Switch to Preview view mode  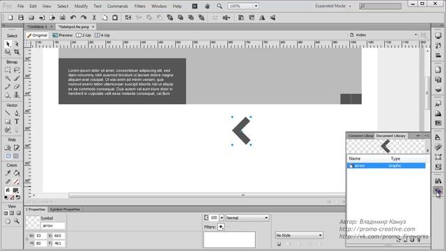click(x=63, y=36)
